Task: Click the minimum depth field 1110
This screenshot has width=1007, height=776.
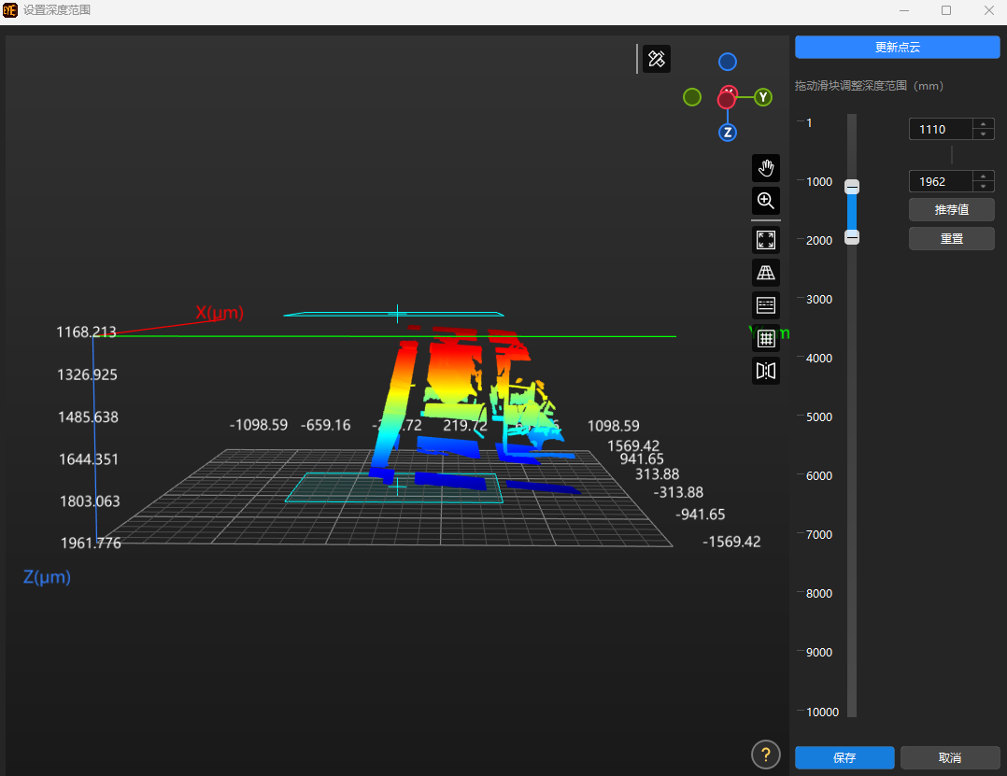Action: tap(940, 129)
